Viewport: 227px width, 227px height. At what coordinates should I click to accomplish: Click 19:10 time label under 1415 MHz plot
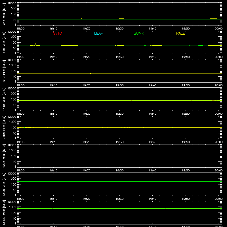53,114
